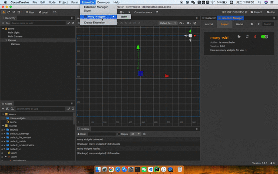This screenshot has width=278, height=174.
Task: Select the Rect transform tool
Action: click(x=19, y=12)
